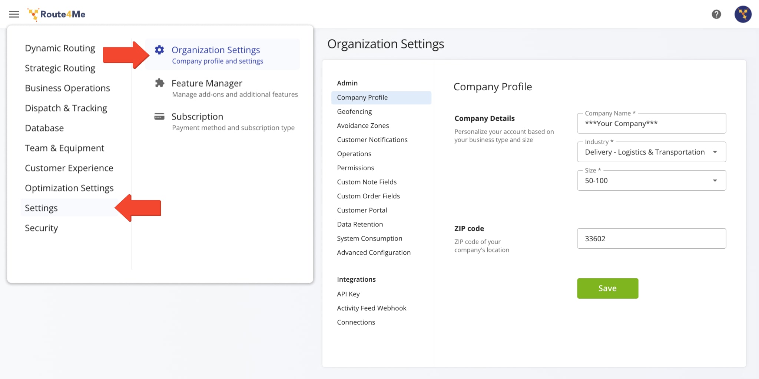
Task: Open the user profile avatar
Action: pos(743,14)
